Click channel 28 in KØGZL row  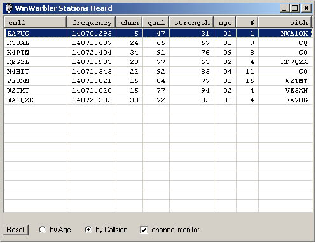pyautogui.click(x=134, y=62)
